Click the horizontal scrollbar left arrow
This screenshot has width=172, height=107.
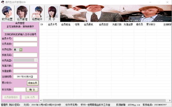coord(41,100)
